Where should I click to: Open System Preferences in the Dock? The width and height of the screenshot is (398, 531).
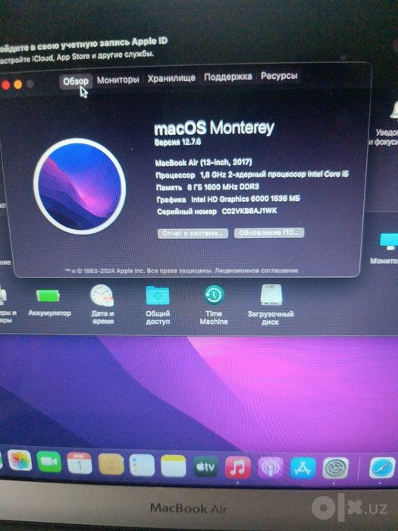tap(335, 468)
